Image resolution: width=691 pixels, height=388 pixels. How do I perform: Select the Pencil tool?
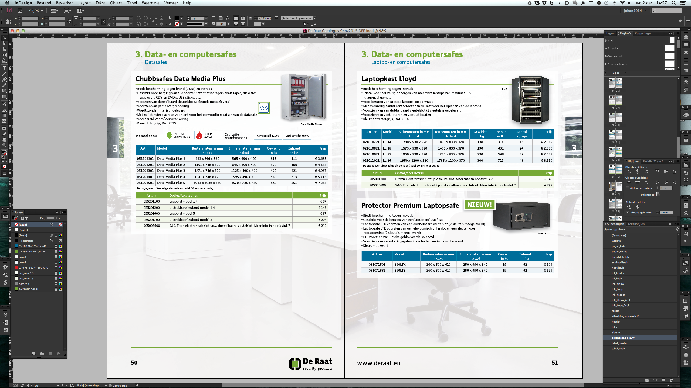[4, 85]
